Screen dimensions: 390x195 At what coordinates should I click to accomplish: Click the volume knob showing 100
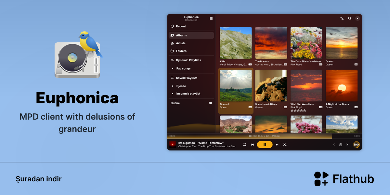356,145
